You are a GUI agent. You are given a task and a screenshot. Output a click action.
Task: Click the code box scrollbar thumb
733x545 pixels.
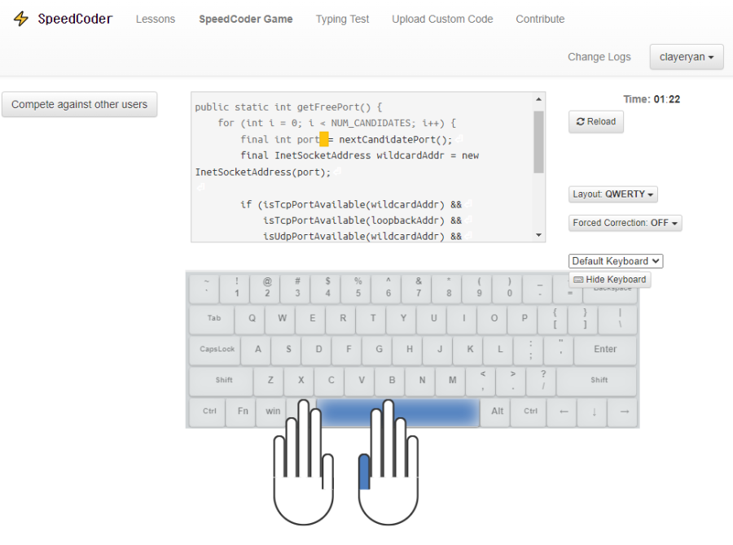click(538, 142)
